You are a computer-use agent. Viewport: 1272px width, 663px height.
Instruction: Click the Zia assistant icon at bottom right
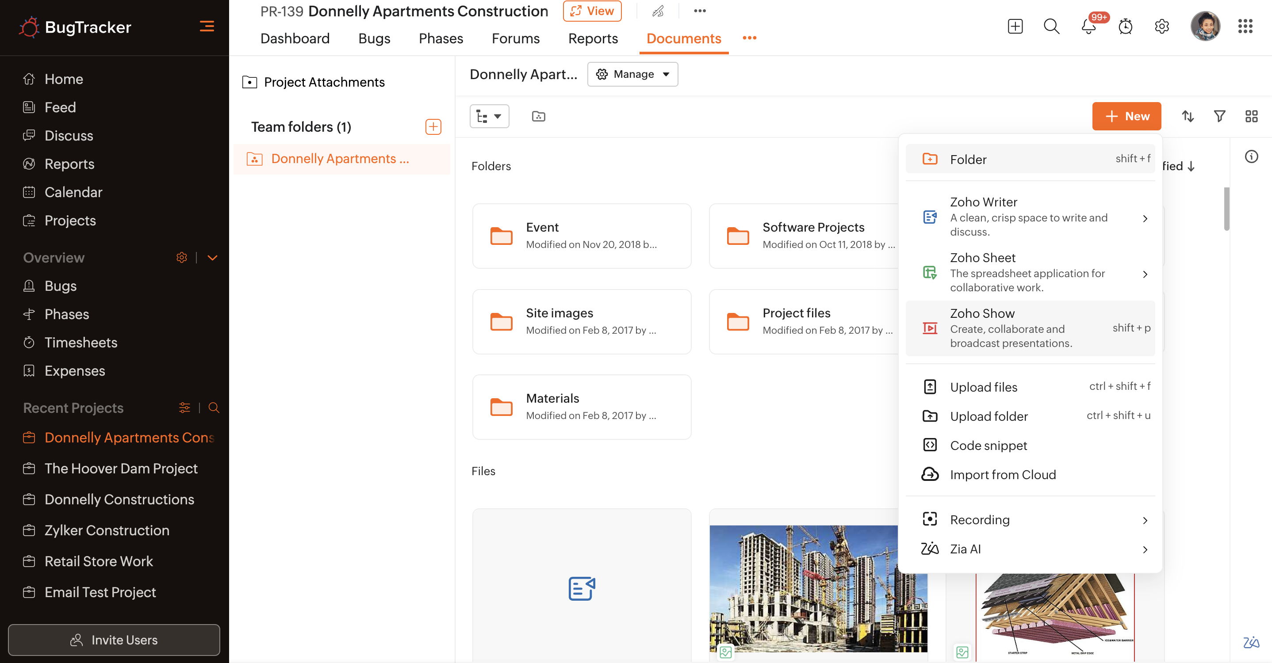[x=1251, y=642]
